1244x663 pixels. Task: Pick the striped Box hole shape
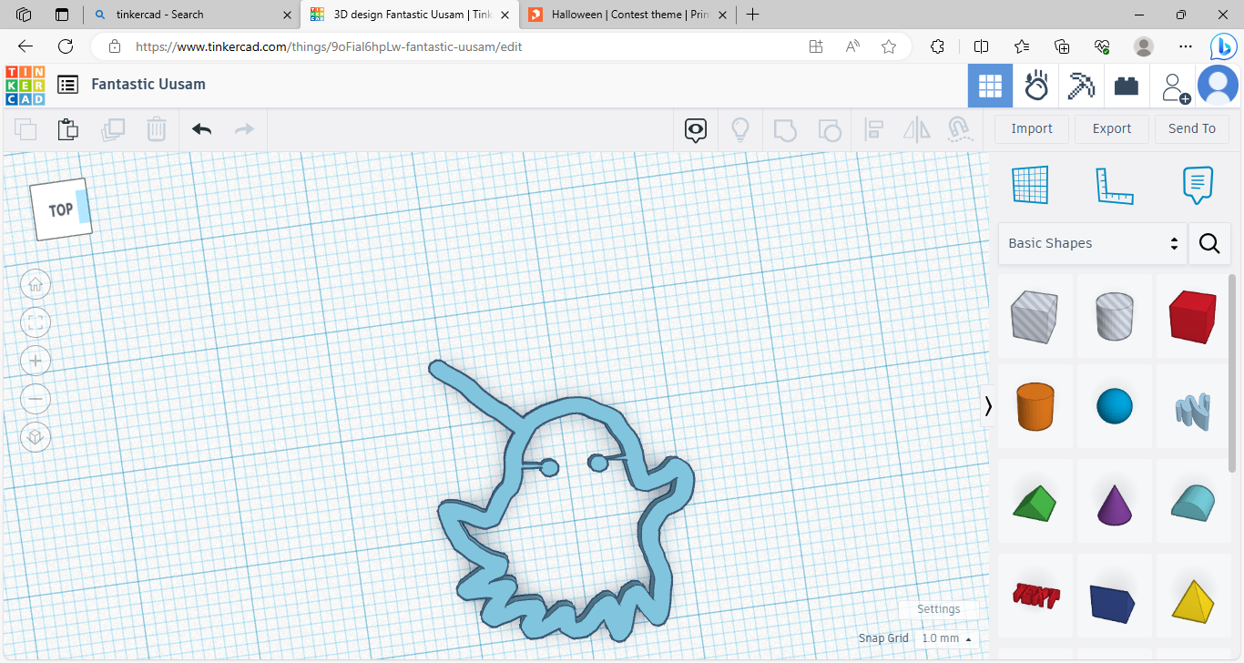pyautogui.click(x=1035, y=316)
